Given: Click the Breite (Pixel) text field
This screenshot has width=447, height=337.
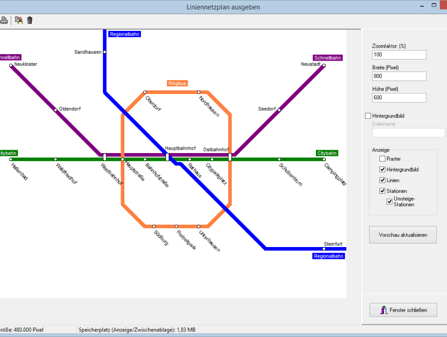Looking at the screenshot, I should point(399,76).
